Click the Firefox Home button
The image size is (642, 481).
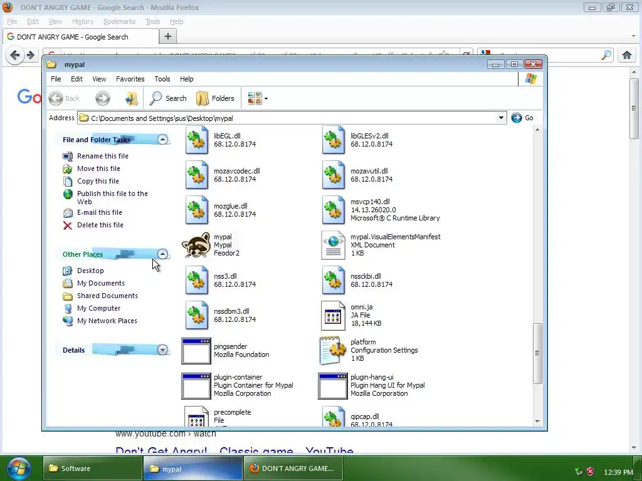coord(627,55)
